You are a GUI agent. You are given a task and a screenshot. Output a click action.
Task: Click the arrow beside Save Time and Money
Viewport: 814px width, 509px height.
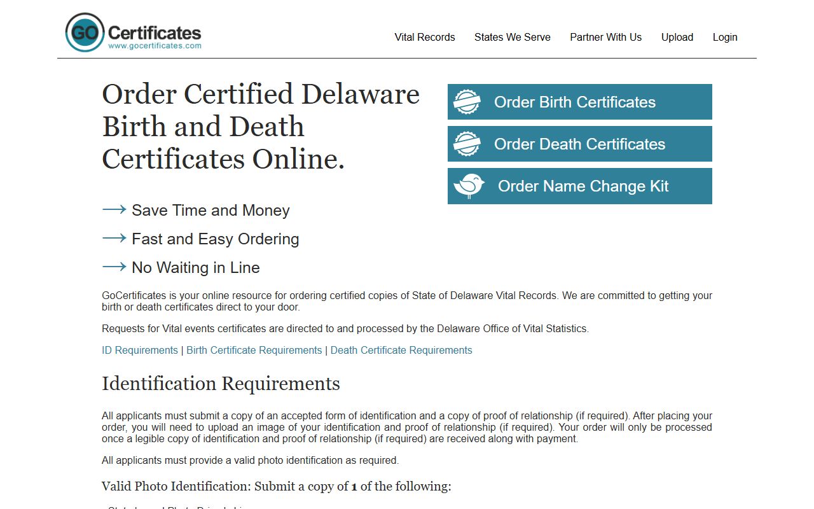(x=114, y=209)
